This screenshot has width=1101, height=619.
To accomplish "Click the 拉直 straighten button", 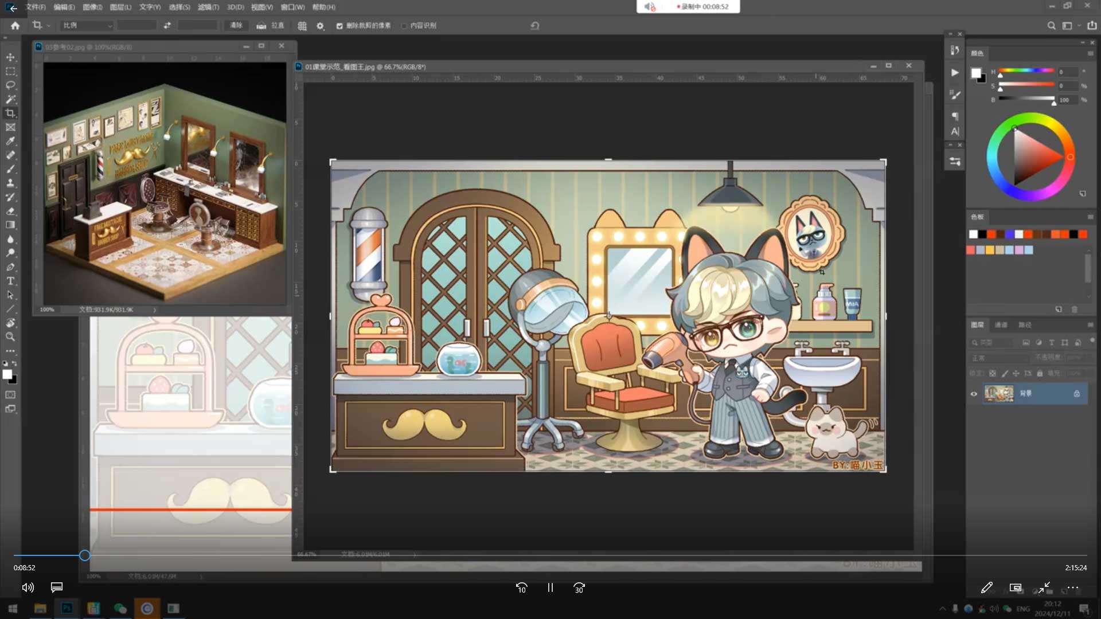I will (271, 26).
